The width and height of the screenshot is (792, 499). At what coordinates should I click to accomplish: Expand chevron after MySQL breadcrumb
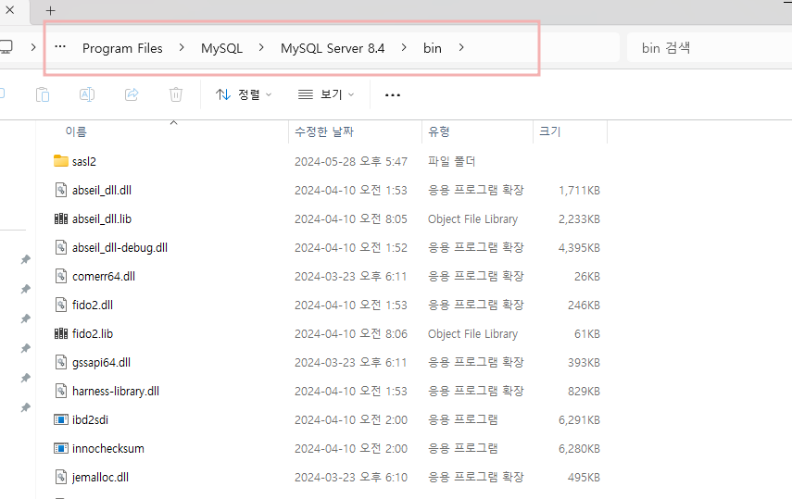261,47
